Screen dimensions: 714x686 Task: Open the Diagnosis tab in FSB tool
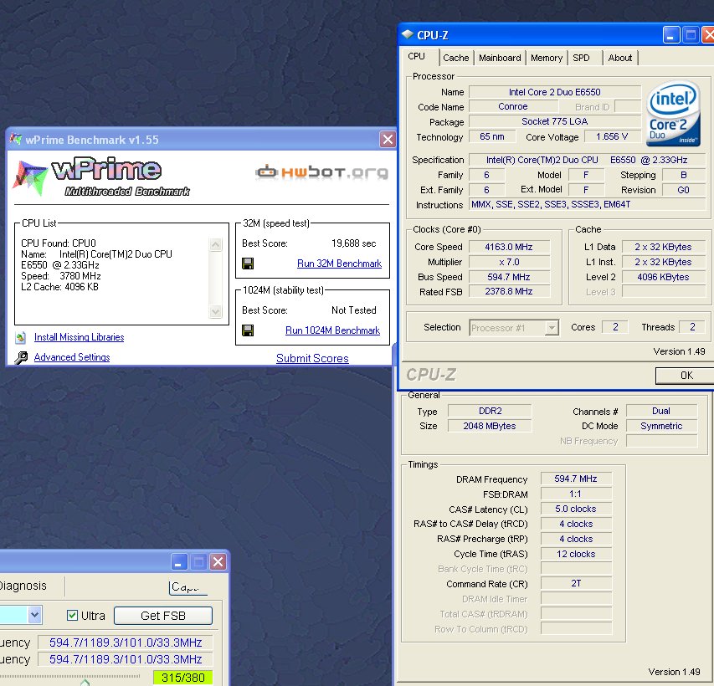23,586
